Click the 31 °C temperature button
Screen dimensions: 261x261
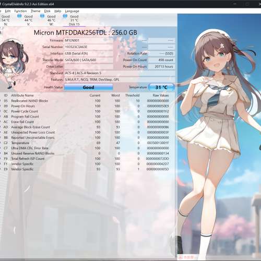pos(161,87)
